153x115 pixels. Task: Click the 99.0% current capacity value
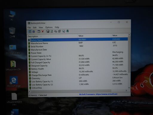point(81,56)
